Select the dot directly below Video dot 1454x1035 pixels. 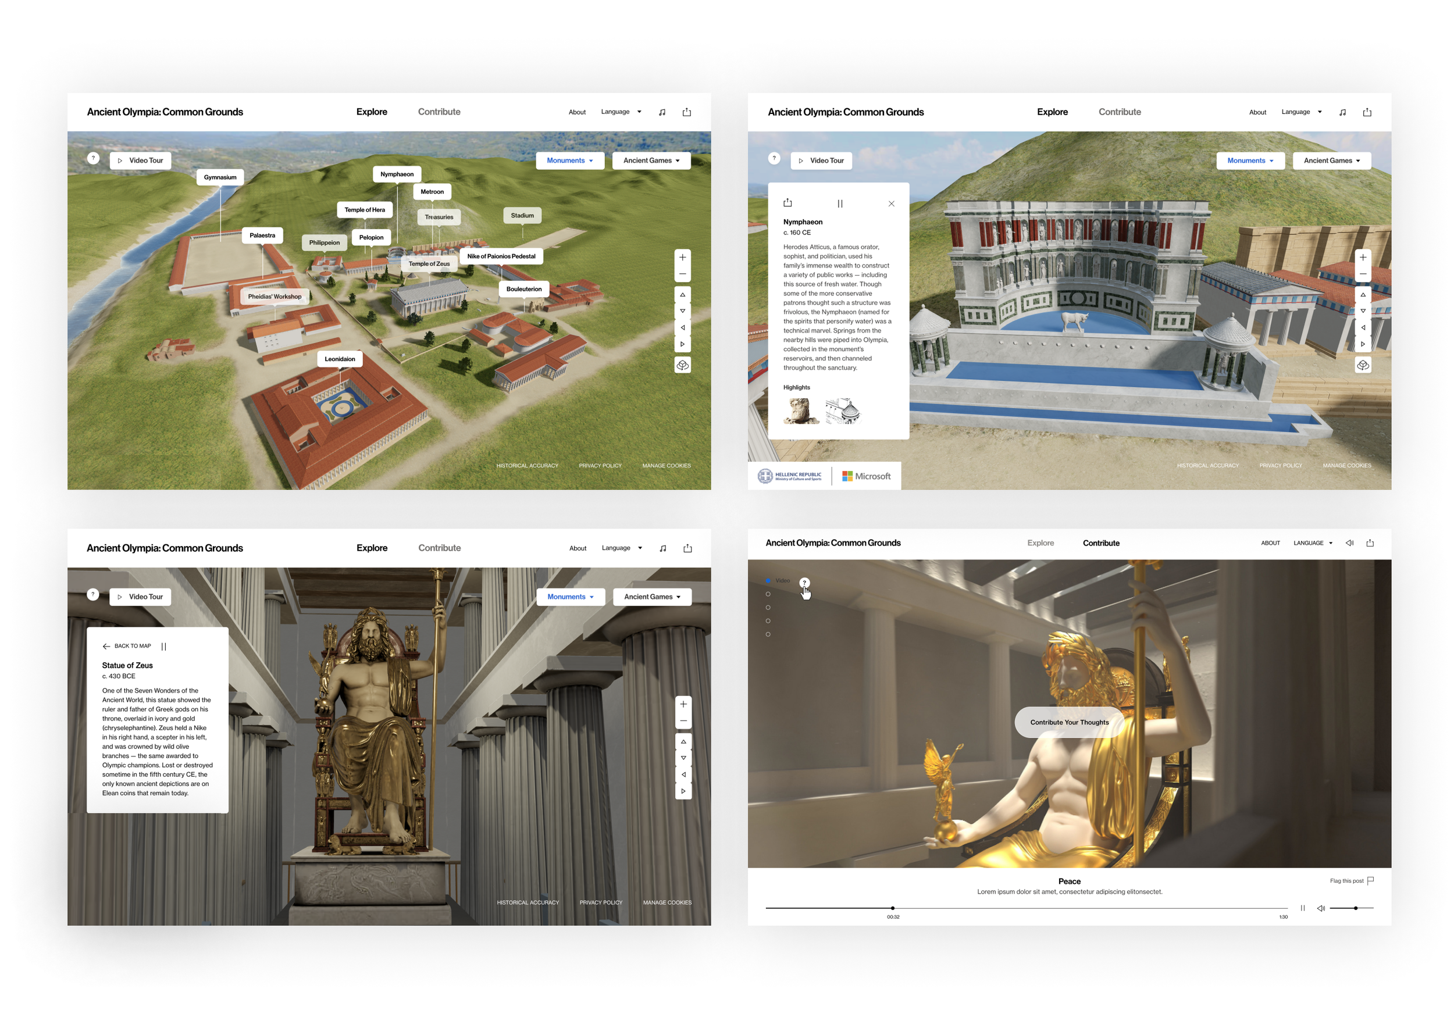(x=768, y=594)
